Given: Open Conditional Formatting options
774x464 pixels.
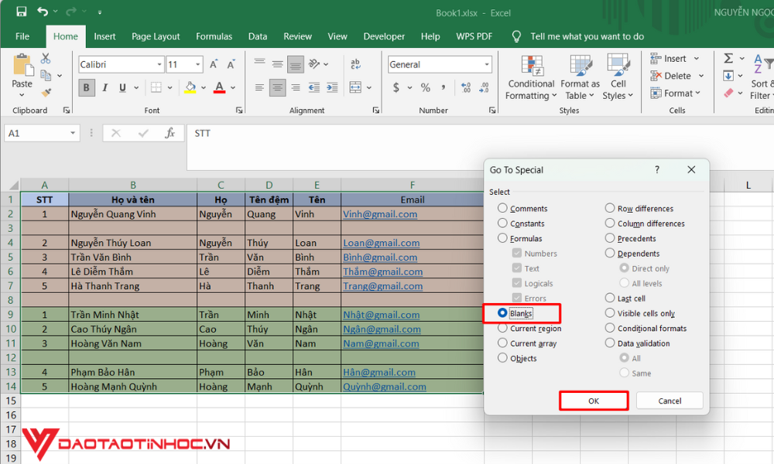Looking at the screenshot, I should (x=530, y=76).
